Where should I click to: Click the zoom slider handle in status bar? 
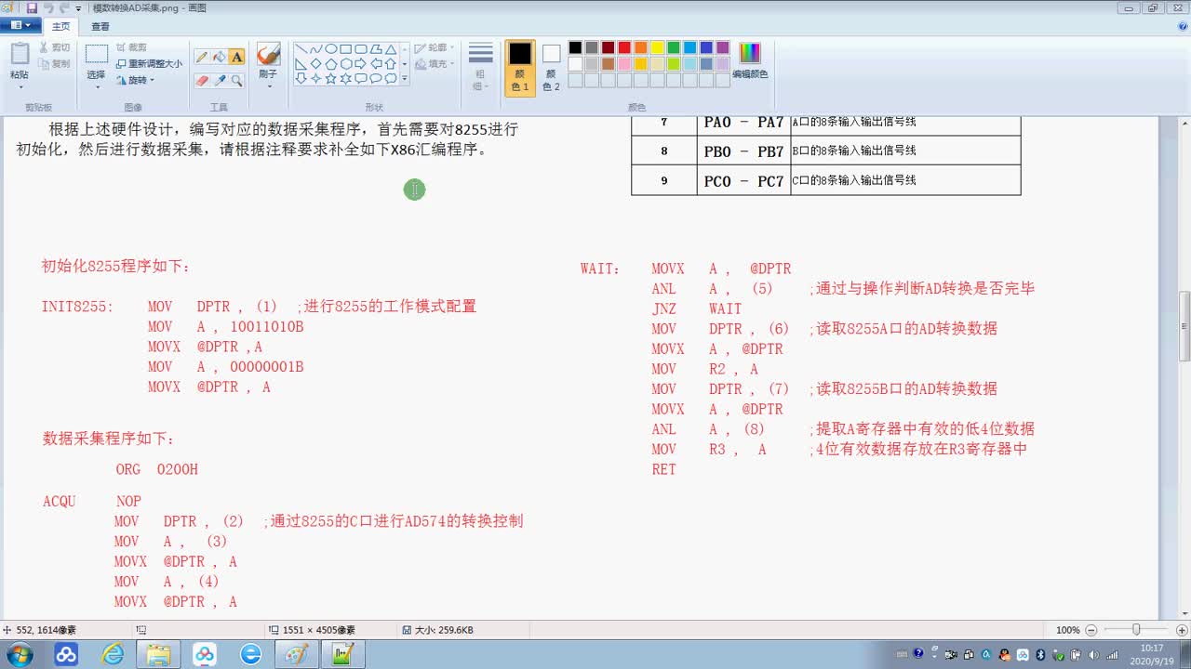pyautogui.click(x=1136, y=630)
